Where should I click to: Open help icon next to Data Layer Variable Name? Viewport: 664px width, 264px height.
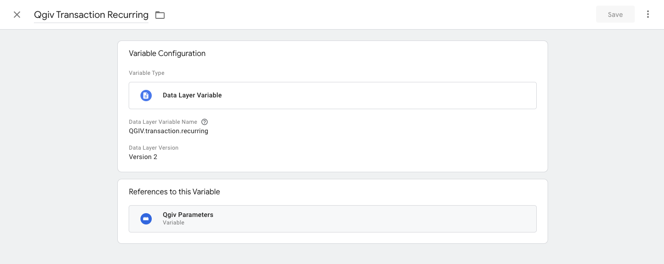205,122
